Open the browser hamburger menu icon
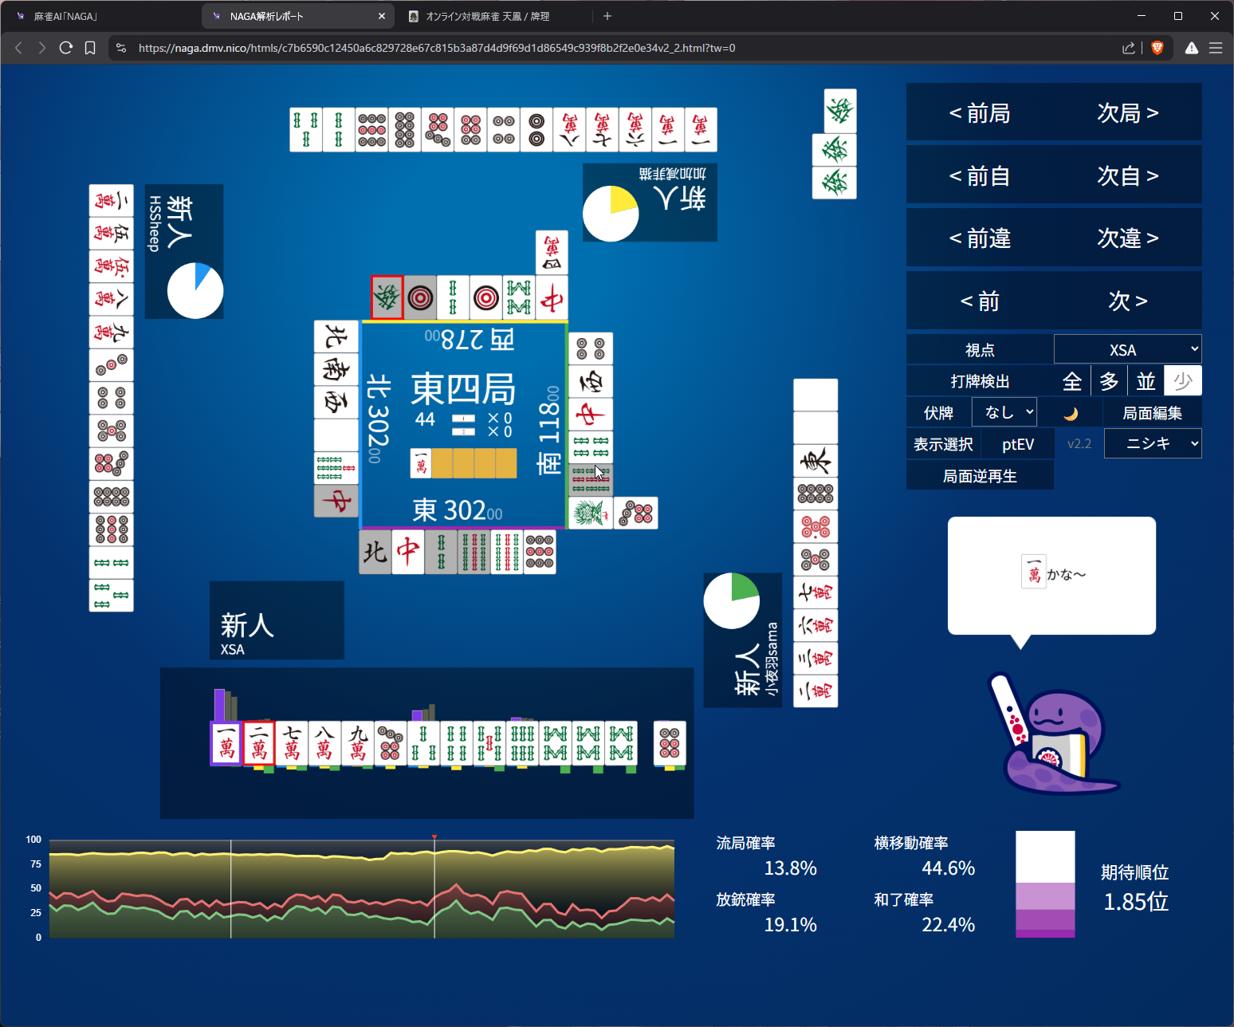The image size is (1234, 1027). pos(1215,48)
